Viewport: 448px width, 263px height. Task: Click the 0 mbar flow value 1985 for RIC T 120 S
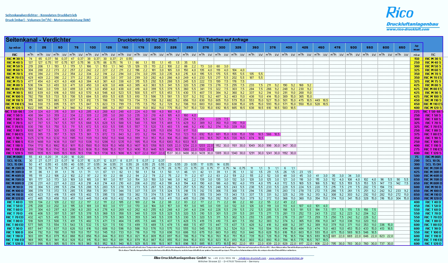30,153
